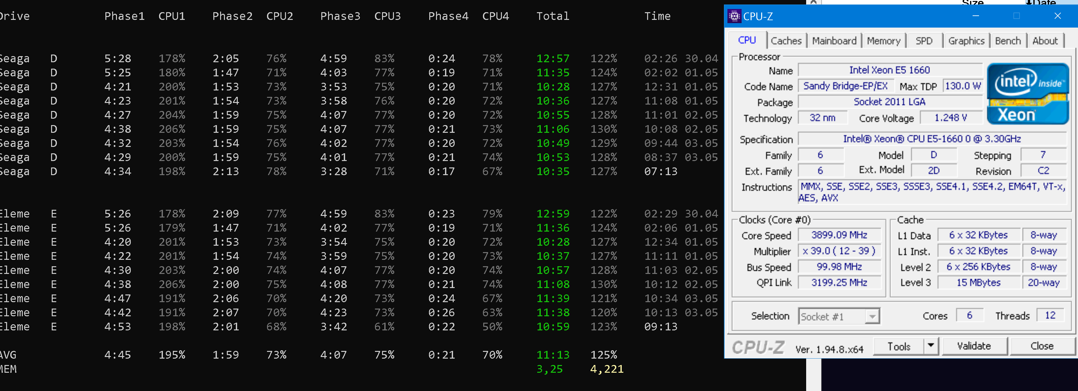Screen dimensions: 1078x391
Task: Click the CPU1 value 206% in drive D rows
Action: (x=172, y=129)
